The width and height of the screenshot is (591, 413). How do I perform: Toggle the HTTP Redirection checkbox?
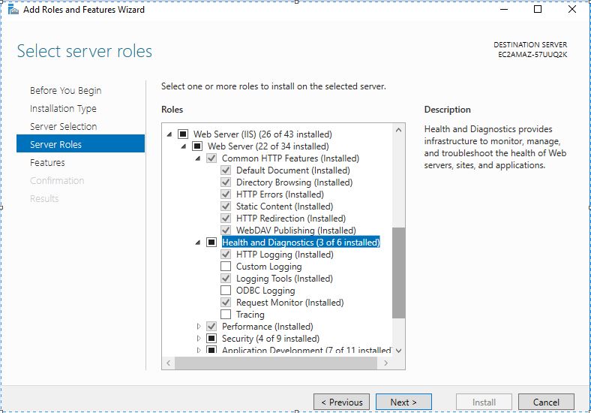pyautogui.click(x=226, y=219)
